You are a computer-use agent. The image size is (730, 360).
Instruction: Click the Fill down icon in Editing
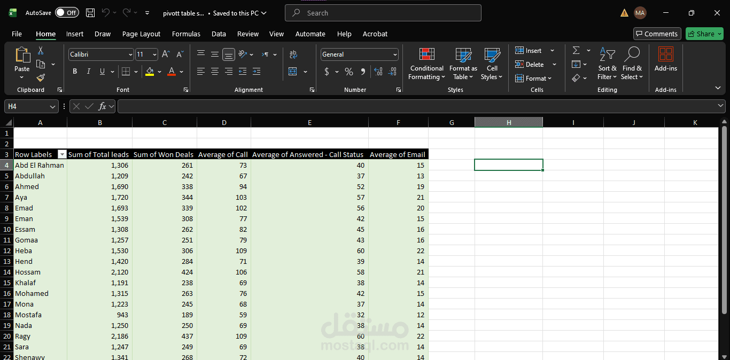point(576,64)
